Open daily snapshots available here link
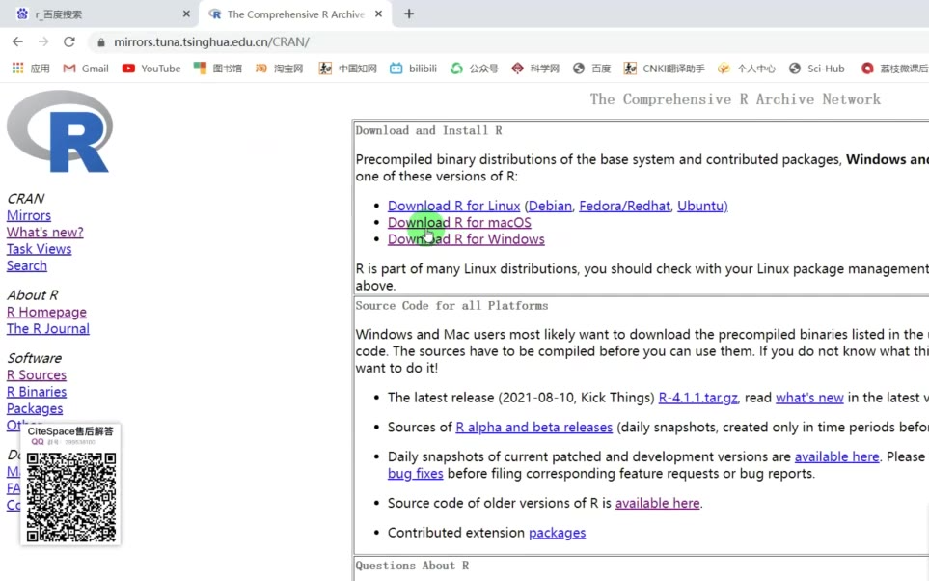 coord(836,456)
